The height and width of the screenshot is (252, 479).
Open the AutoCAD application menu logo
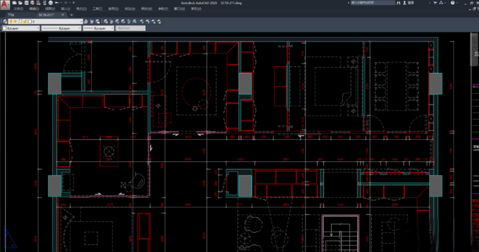pyautogui.click(x=5, y=5)
